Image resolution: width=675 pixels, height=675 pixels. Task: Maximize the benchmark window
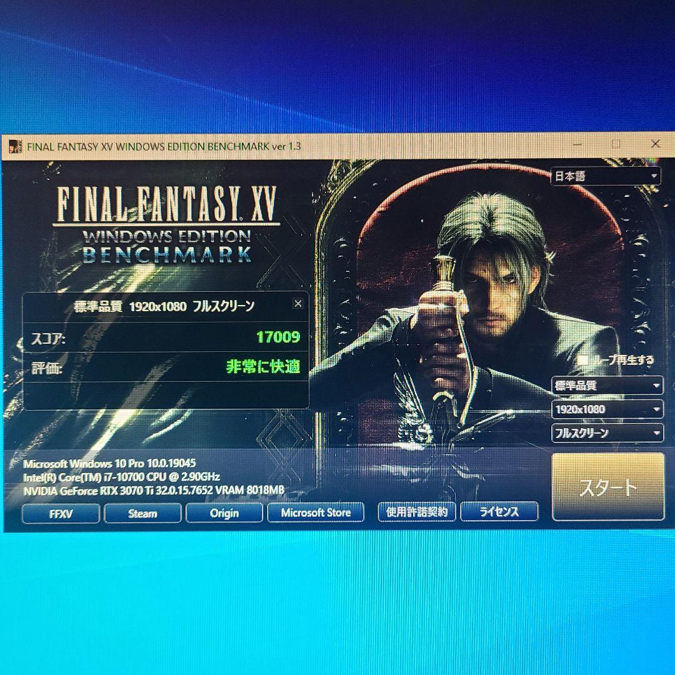coord(616,144)
